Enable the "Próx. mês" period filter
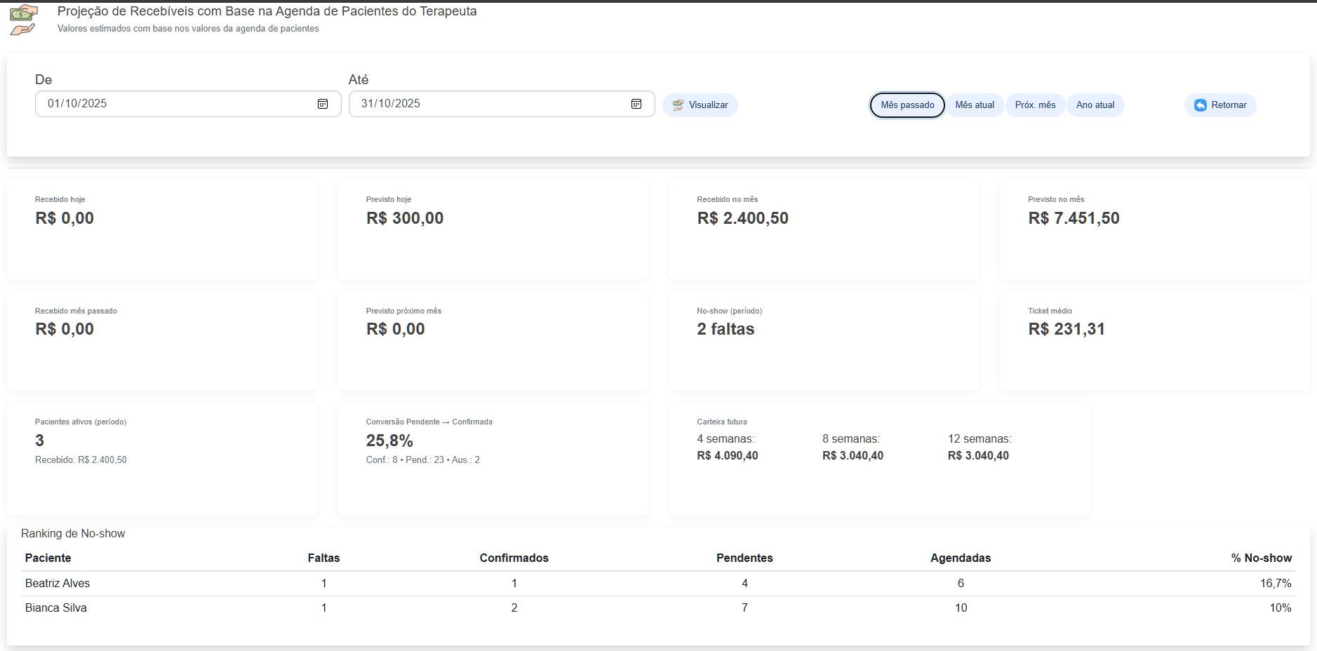This screenshot has width=1317, height=651. coord(1035,105)
